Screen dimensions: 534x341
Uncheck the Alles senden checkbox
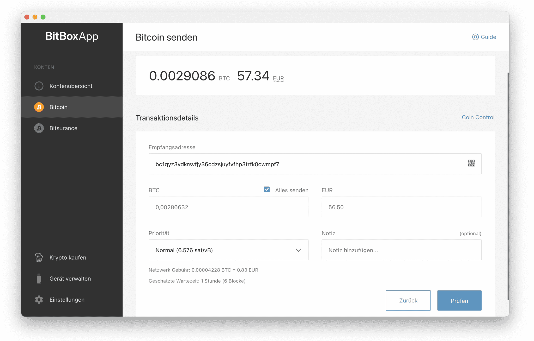pyautogui.click(x=267, y=190)
